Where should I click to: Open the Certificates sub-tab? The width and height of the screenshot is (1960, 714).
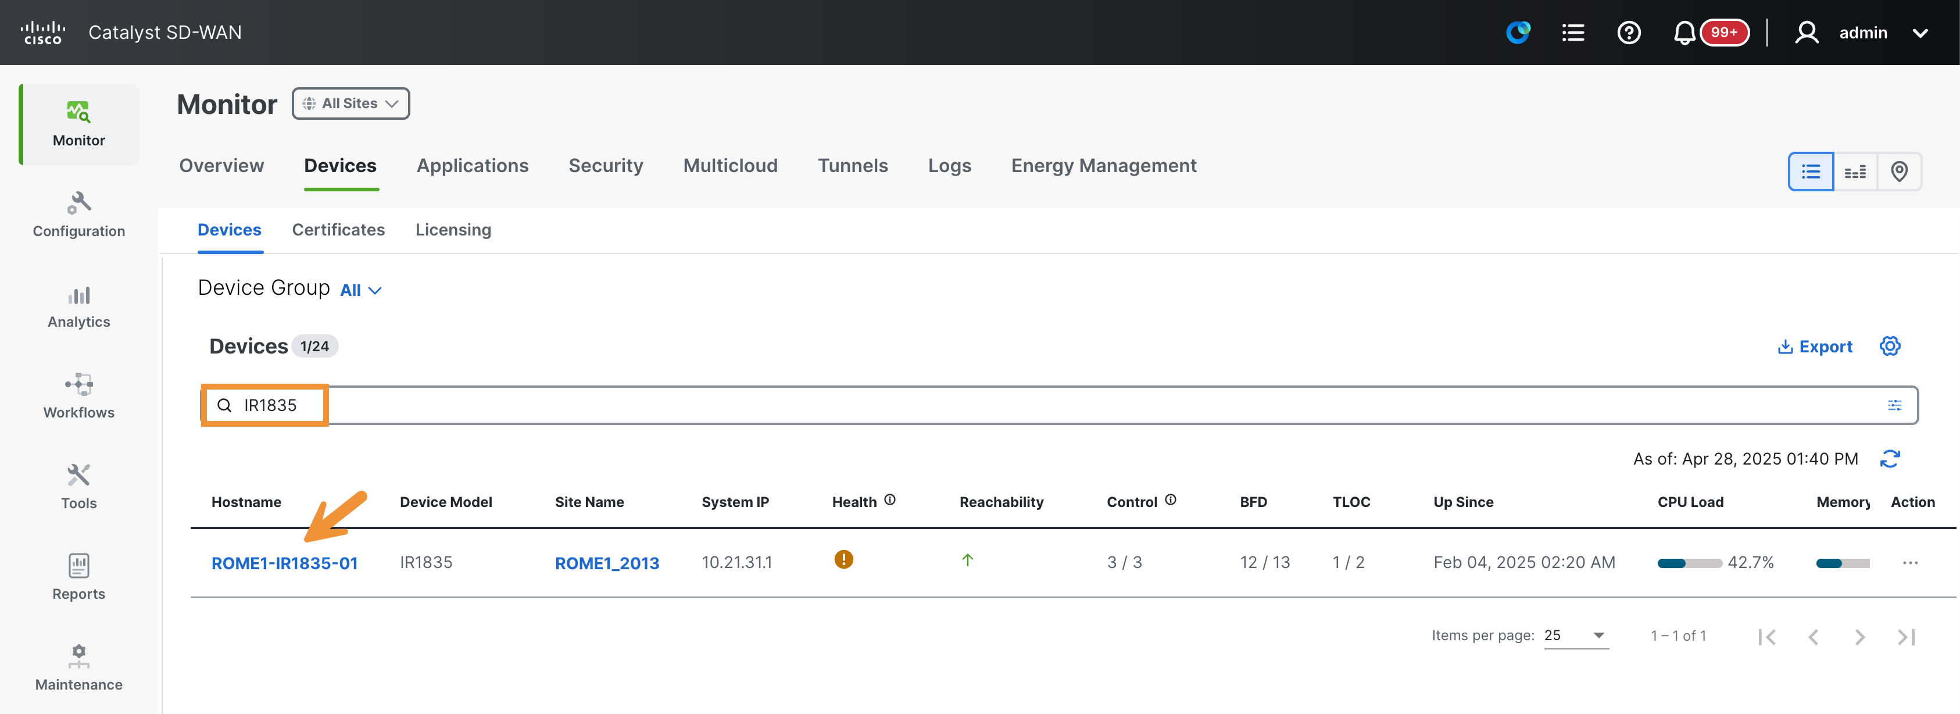coord(339,230)
